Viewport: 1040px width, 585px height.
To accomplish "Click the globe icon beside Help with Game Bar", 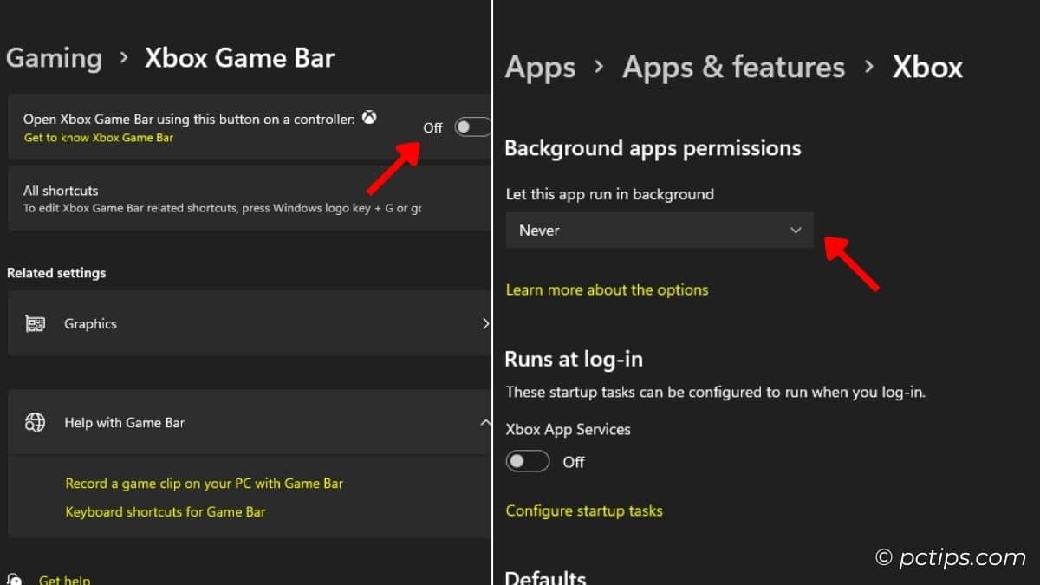I will pyautogui.click(x=35, y=422).
